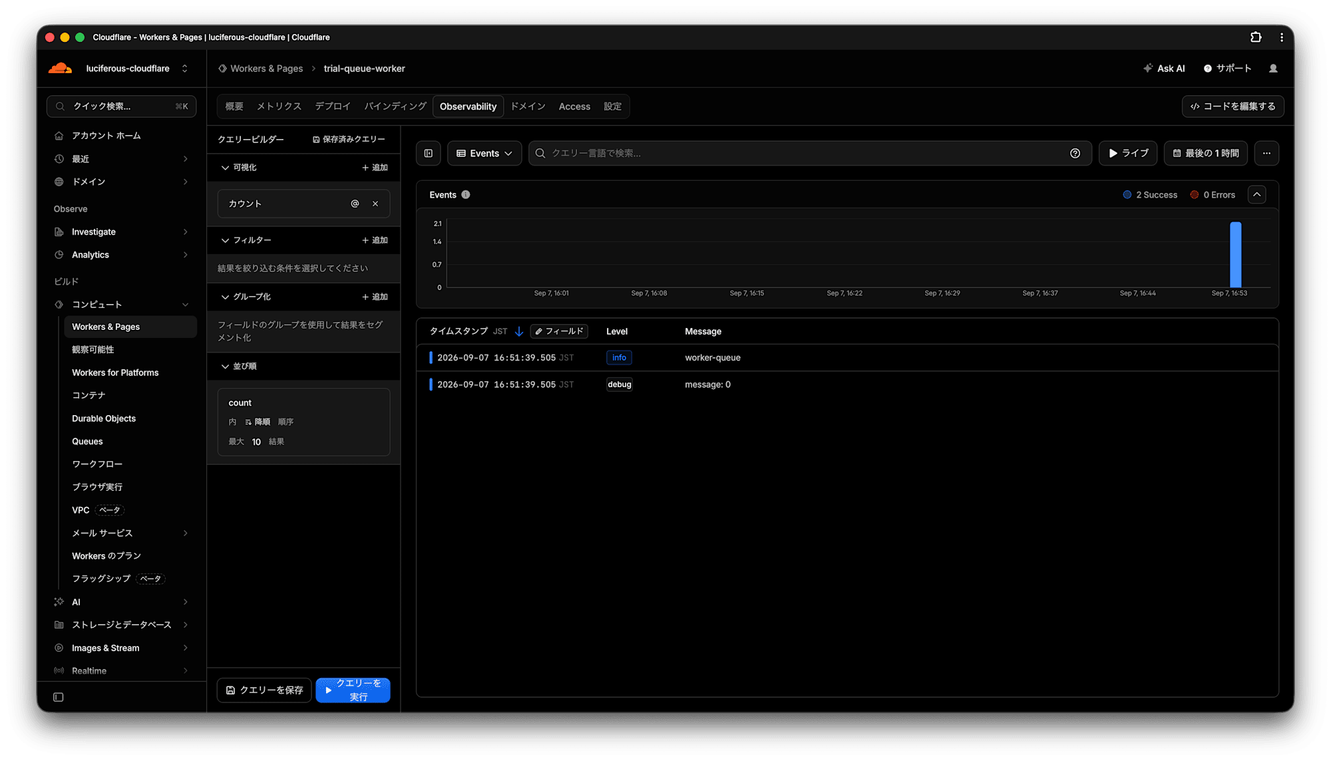Edit the 最大 results limit value 10

[x=256, y=442]
